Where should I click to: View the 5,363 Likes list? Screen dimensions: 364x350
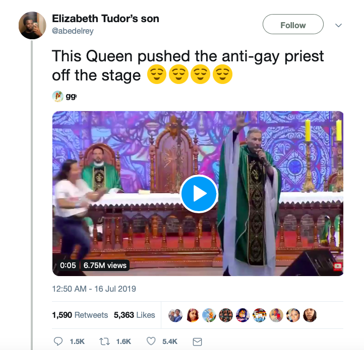pos(134,315)
